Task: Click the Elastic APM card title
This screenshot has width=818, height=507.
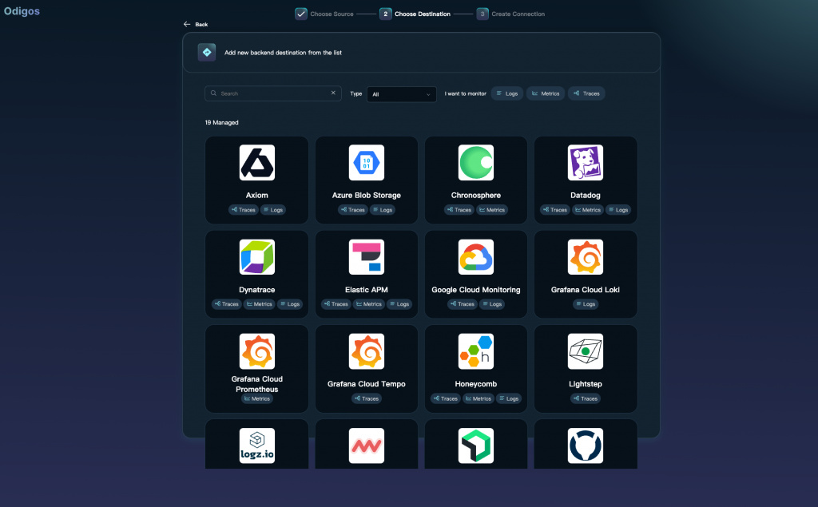Action: 366,290
